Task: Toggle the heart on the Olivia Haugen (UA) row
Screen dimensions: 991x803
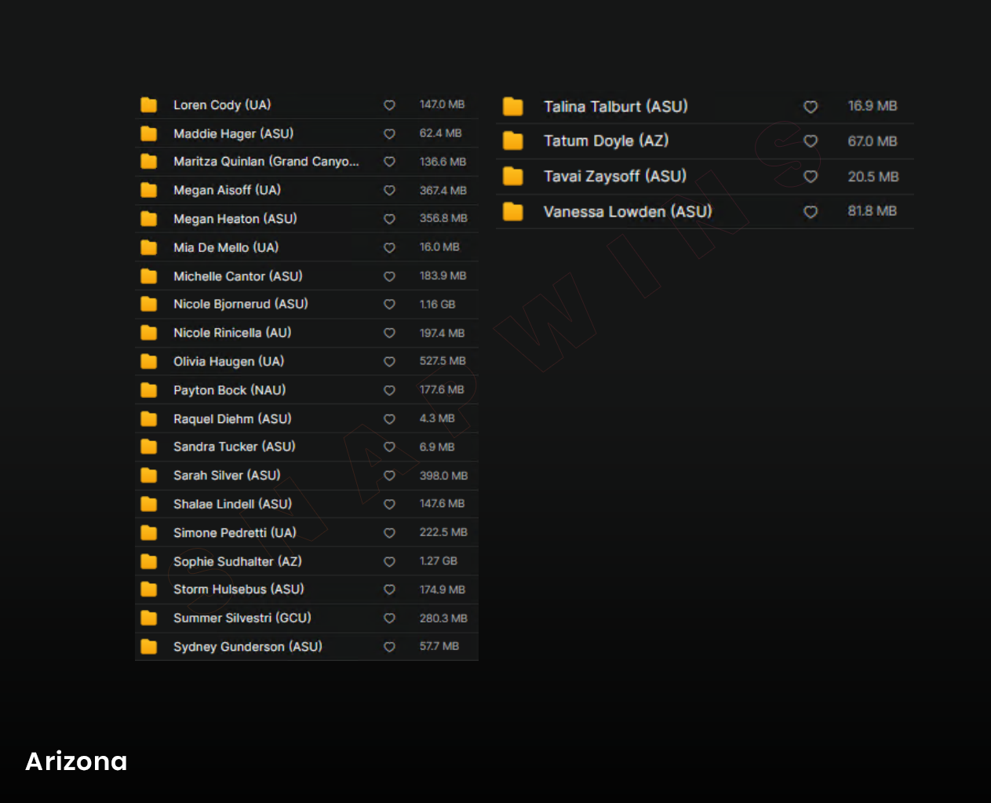Action: coord(389,362)
